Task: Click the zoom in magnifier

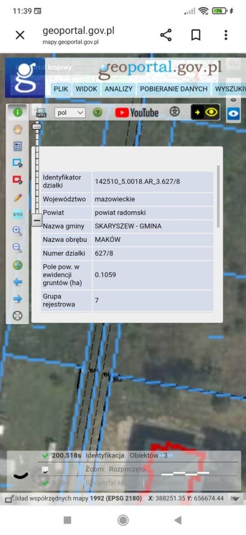Action: (18, 231)
